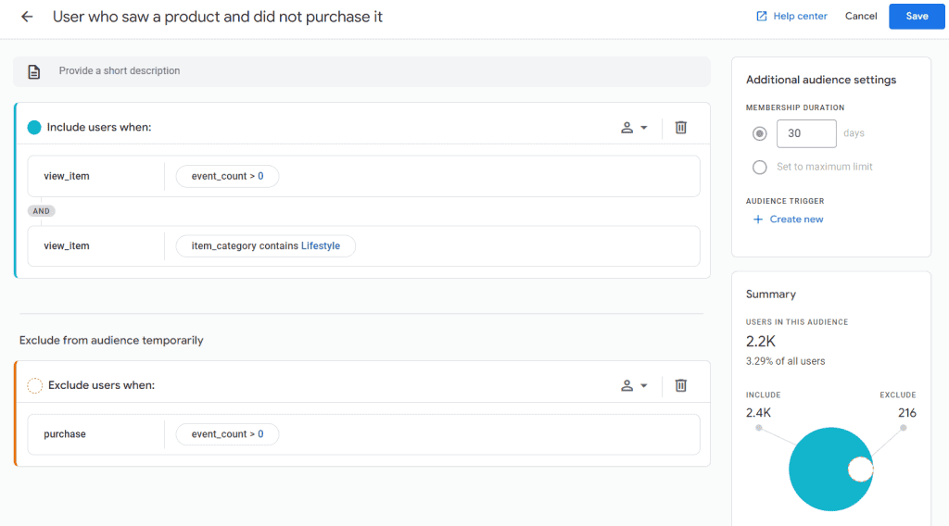Click the description document icon
This screenshot has width=949, height=526.
click(x=34, y=72)
